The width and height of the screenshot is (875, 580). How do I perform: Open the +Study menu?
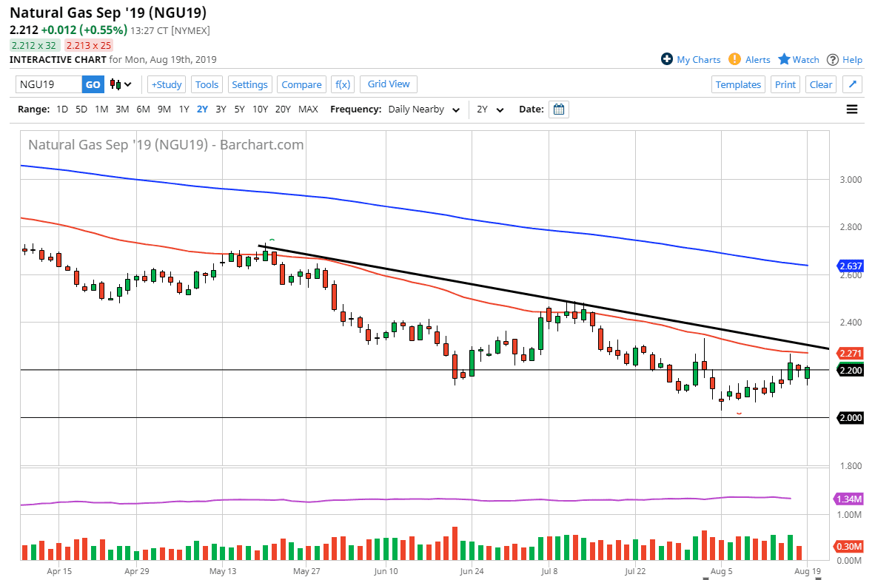point(166,84)
